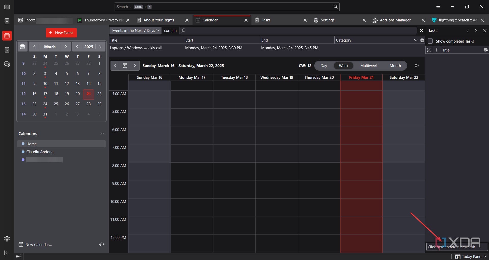Open the Calendar space icon in sidebar
489x260 pixels.
click(7, 36)
